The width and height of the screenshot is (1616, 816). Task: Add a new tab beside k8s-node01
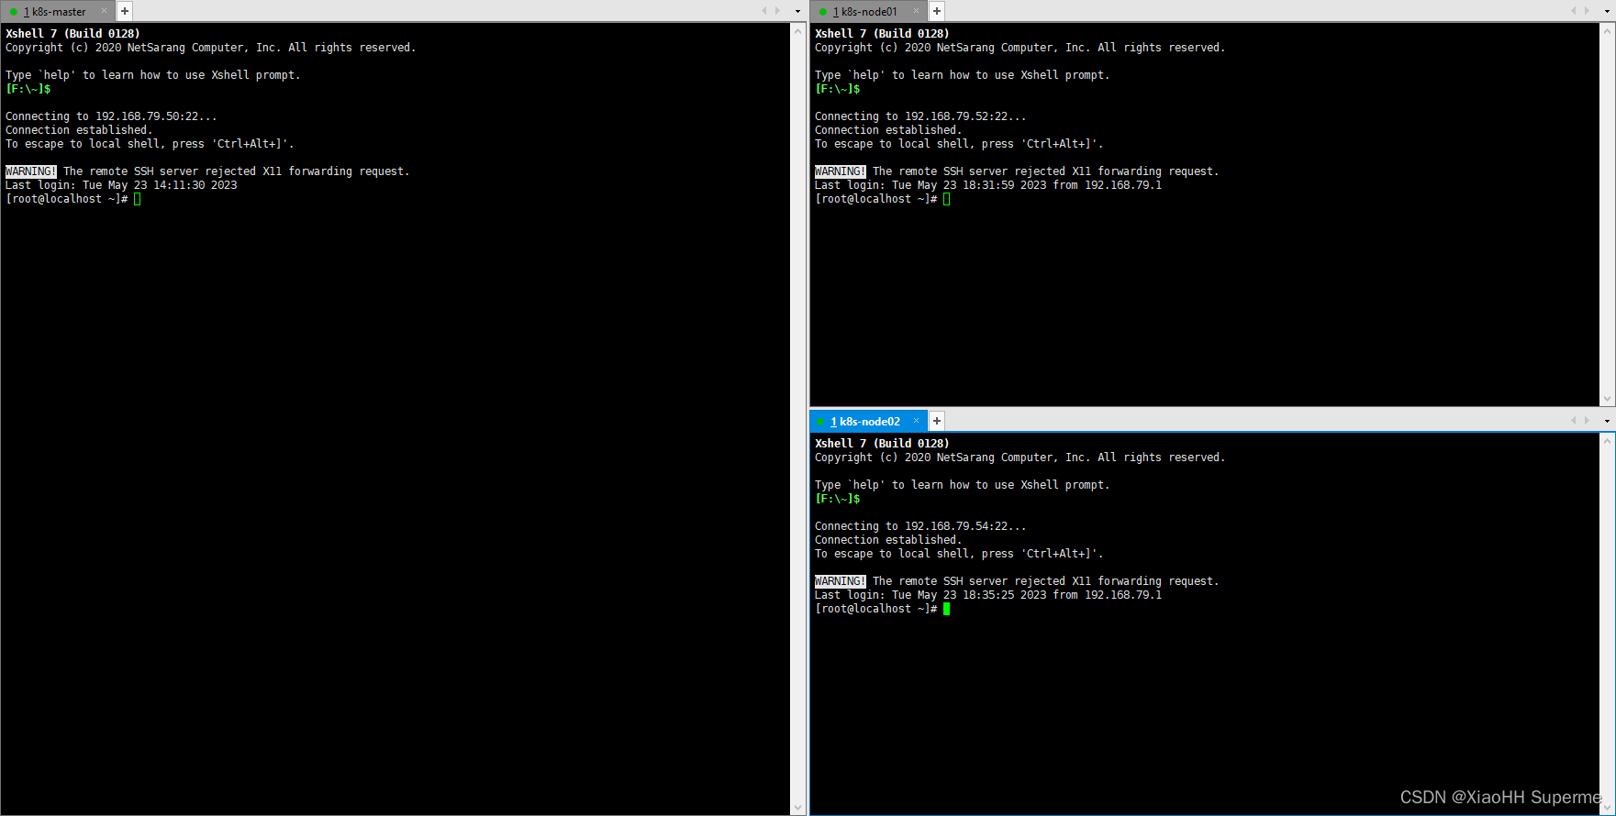click(x=937, y=11)
